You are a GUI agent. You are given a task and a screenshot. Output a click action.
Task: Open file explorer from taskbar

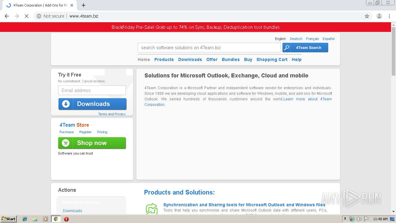pos(35,219)
